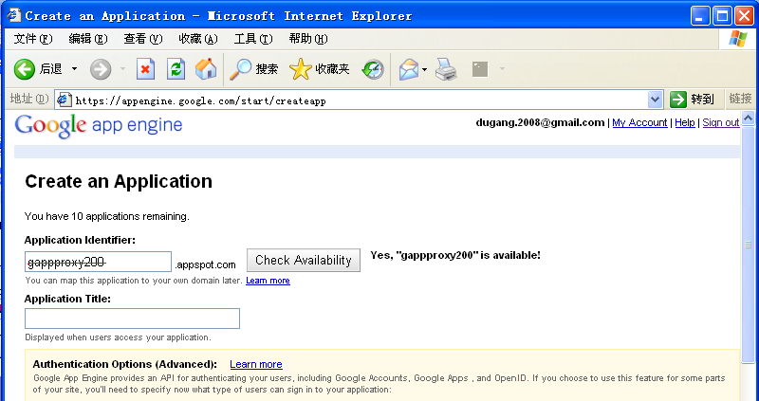Open the My Account link
This screenshot has width=759, height=401.
639,122
